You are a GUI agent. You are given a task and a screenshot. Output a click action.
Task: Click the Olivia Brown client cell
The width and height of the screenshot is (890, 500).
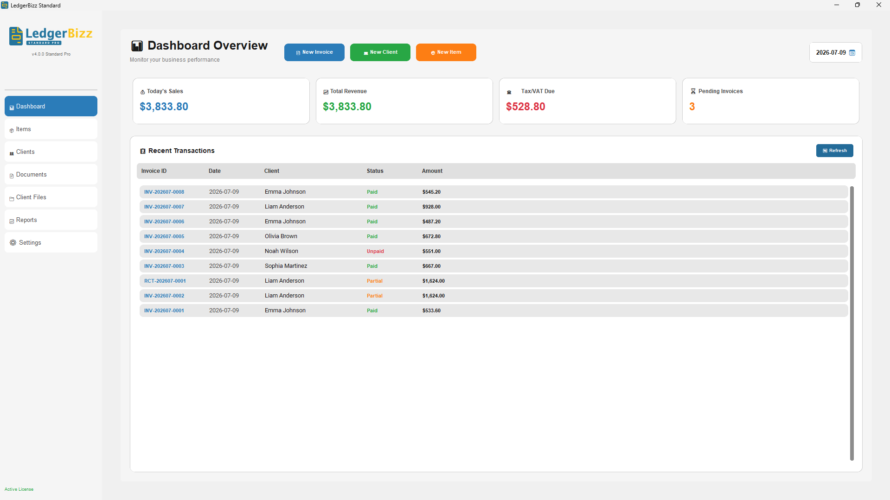click(281, 236)
